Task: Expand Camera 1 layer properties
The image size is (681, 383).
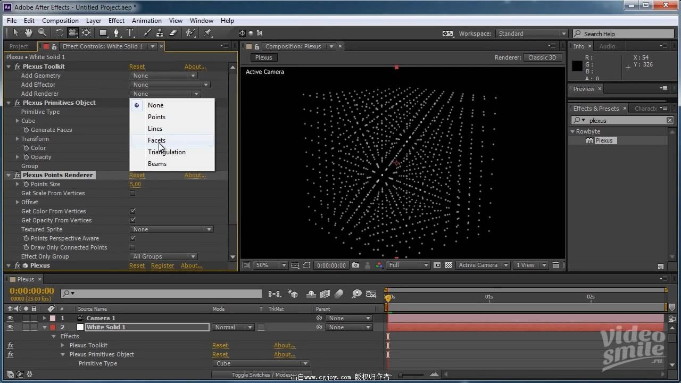Action: pyautogui.click(x=45, y=318)
